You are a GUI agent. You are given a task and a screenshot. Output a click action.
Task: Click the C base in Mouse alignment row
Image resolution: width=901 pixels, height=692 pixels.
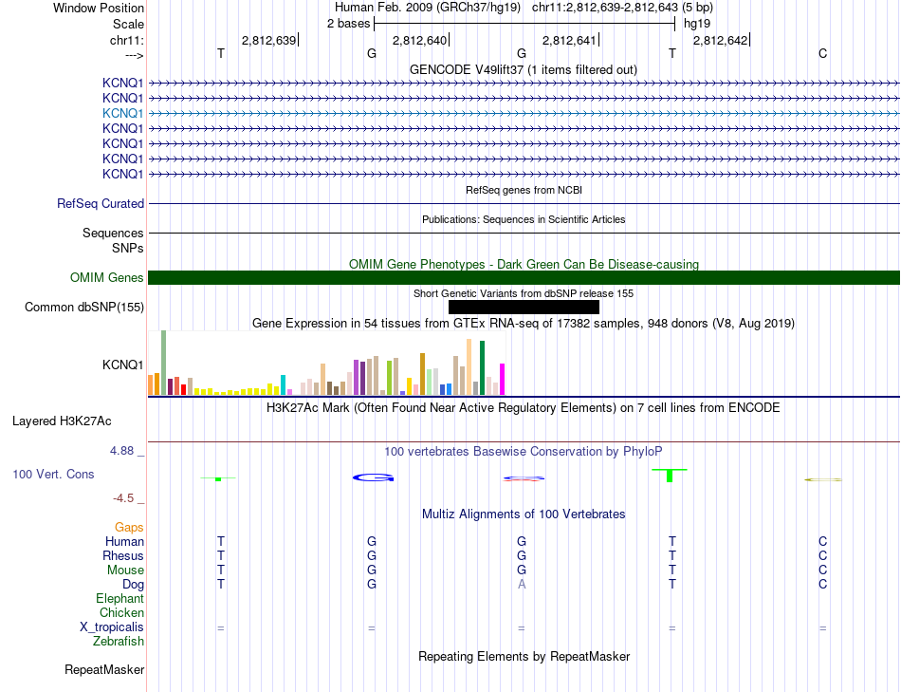coord(823,570)
